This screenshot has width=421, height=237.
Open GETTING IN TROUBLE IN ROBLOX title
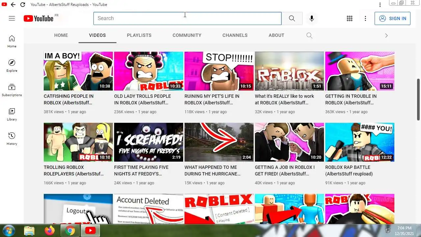tap(351, 99)
